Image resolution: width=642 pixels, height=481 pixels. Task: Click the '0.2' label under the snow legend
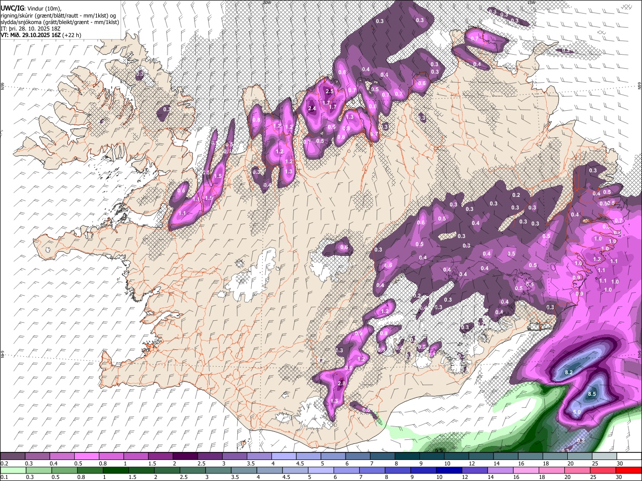point(4,463)
